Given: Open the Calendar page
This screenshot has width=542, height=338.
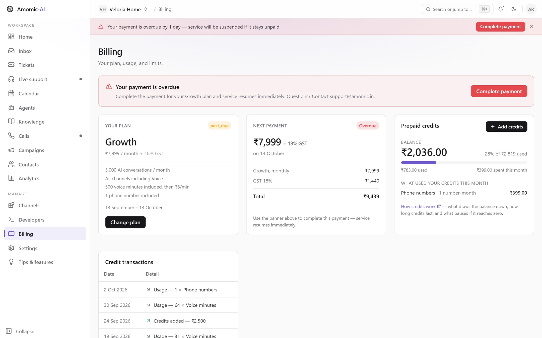Looking at the screenshot, I should (45, 94).
